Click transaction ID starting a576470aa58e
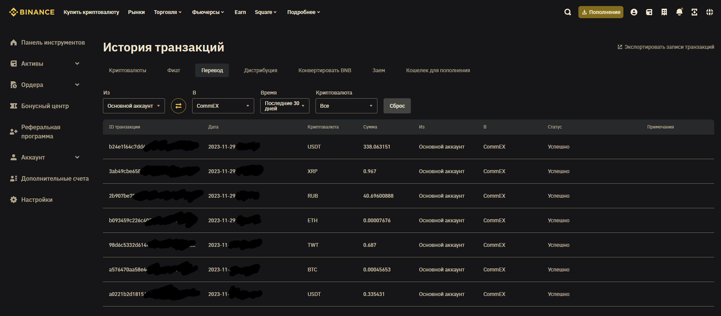The height and width of the screenshot is (316, 721). [x=127, y=269]
